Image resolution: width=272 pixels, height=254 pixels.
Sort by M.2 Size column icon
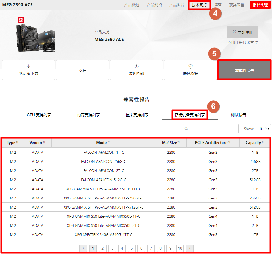tap(179, 143)
